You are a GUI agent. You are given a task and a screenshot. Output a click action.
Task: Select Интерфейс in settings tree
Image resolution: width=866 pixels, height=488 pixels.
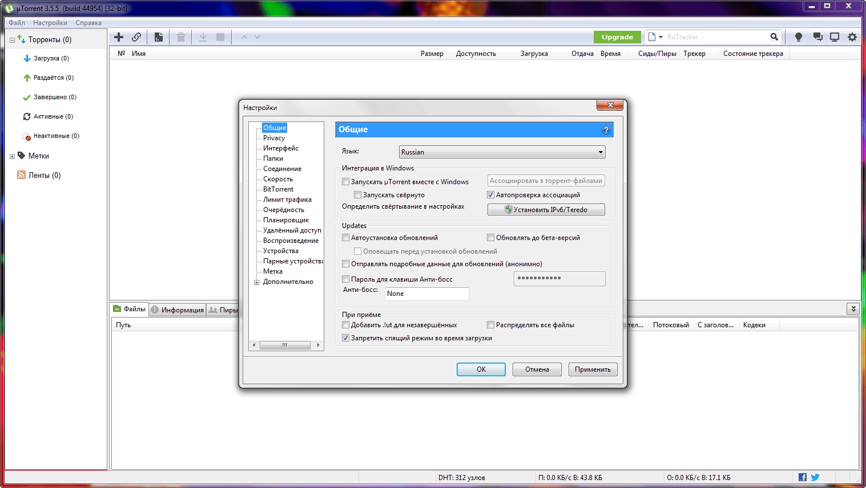point(281,148)
